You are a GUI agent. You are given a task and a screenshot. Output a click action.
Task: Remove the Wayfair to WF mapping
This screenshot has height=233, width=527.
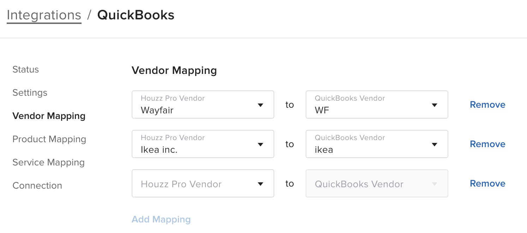coord(487,105)
